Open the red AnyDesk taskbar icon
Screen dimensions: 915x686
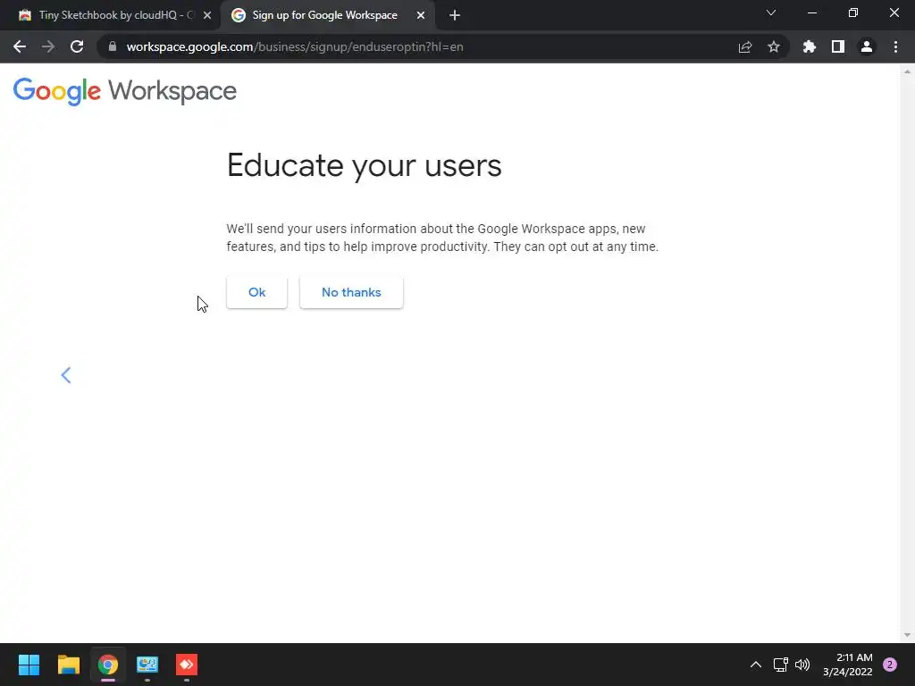187,665
